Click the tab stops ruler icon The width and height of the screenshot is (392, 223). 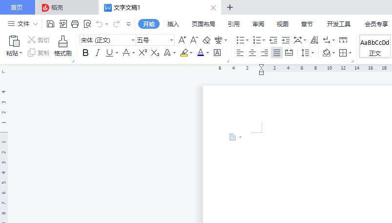tap(343, 40)
